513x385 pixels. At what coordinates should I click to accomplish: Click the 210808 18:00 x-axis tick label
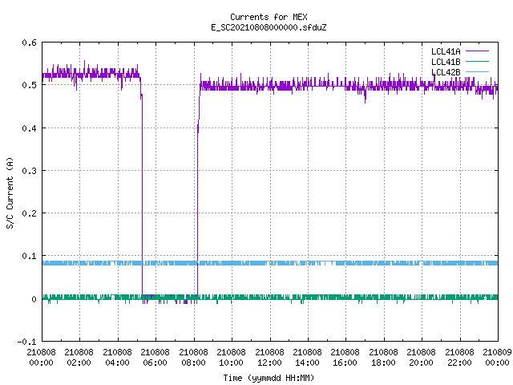tap(383, 358)
